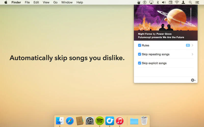
Task: Open Contacts in the Dock
Action: pos(80,121)
